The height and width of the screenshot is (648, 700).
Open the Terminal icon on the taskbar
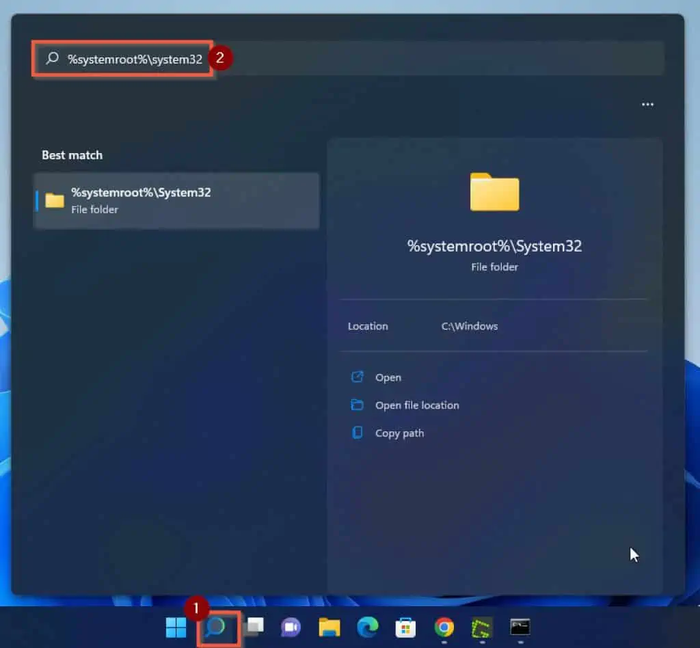tap(520, 627)
